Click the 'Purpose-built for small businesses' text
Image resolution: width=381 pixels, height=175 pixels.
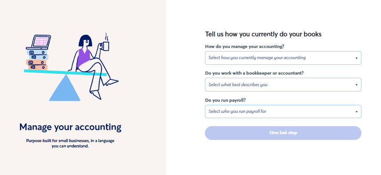click(x=70, y=143)
